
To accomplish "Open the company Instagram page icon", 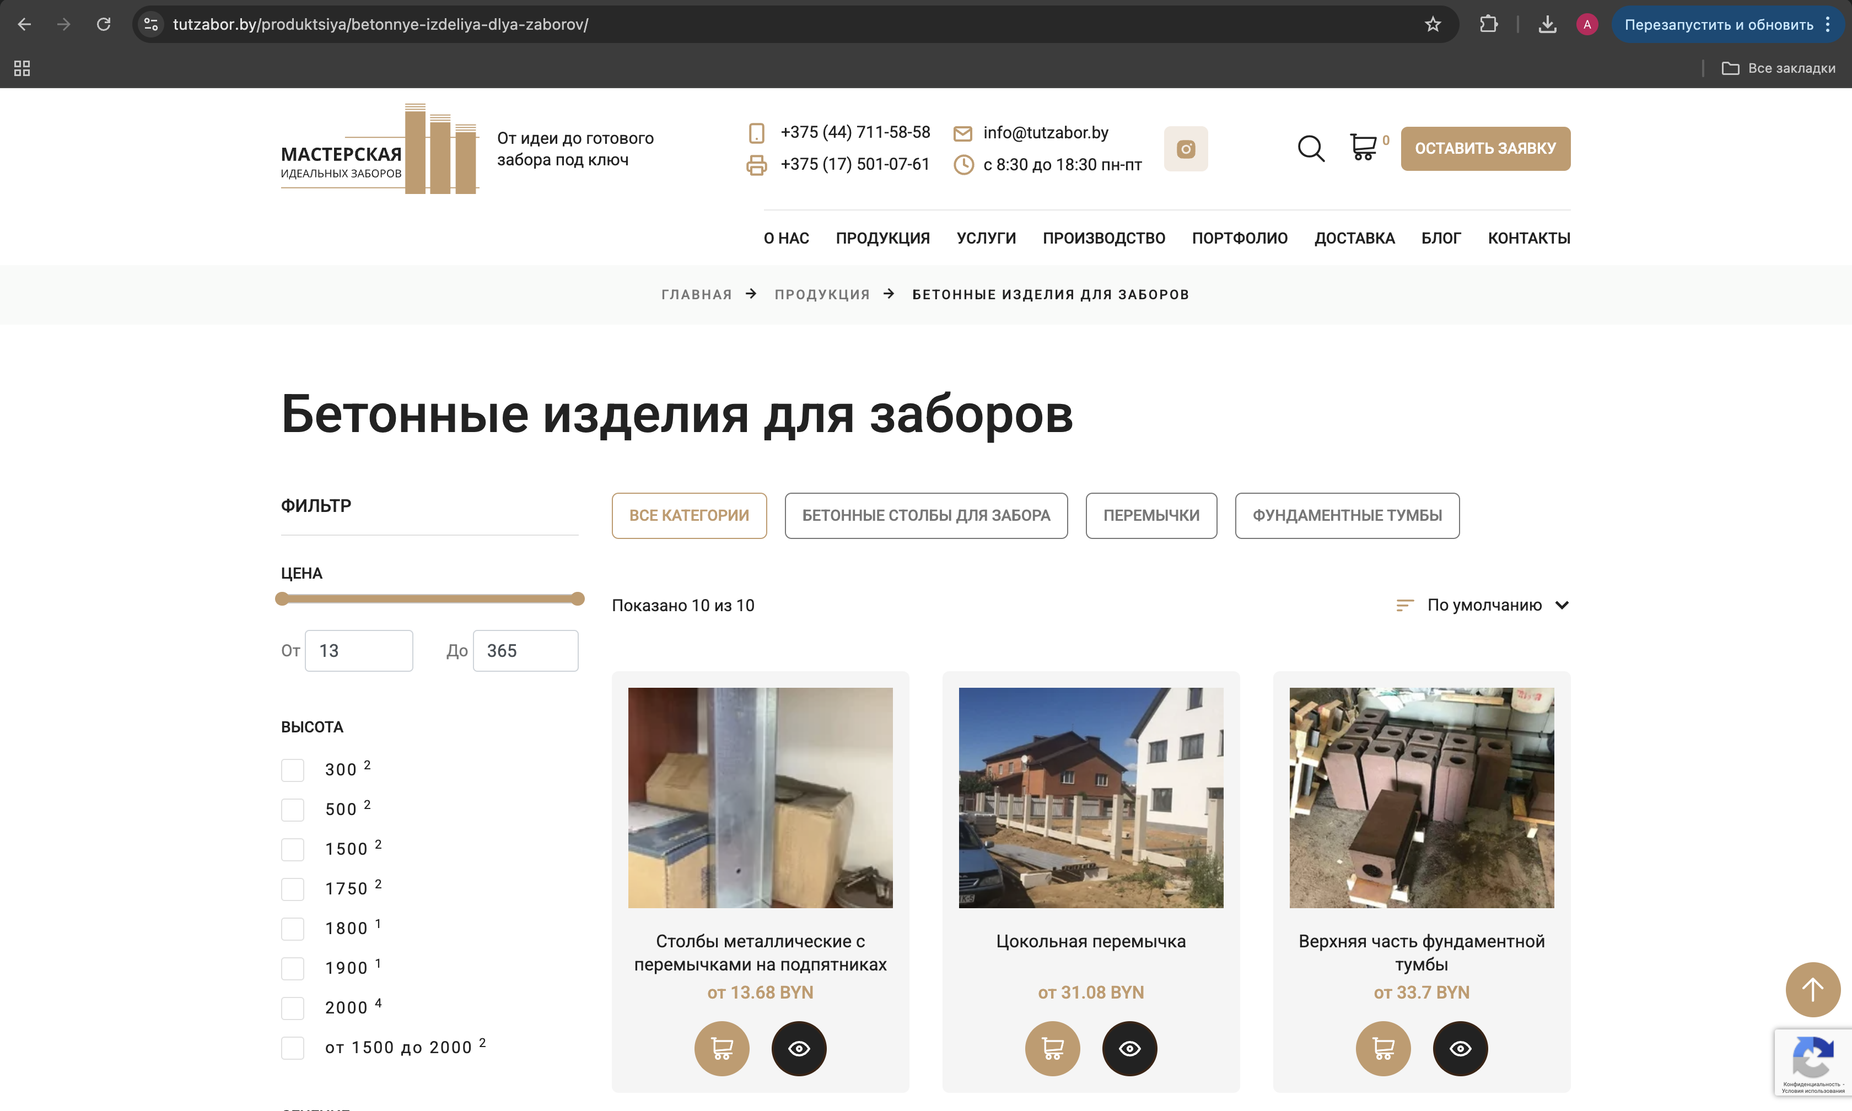I will click(x=1186, y=148).
